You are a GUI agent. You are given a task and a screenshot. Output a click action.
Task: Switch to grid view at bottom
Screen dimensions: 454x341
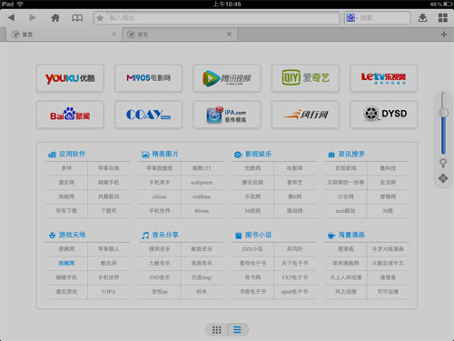coord(216,329)
